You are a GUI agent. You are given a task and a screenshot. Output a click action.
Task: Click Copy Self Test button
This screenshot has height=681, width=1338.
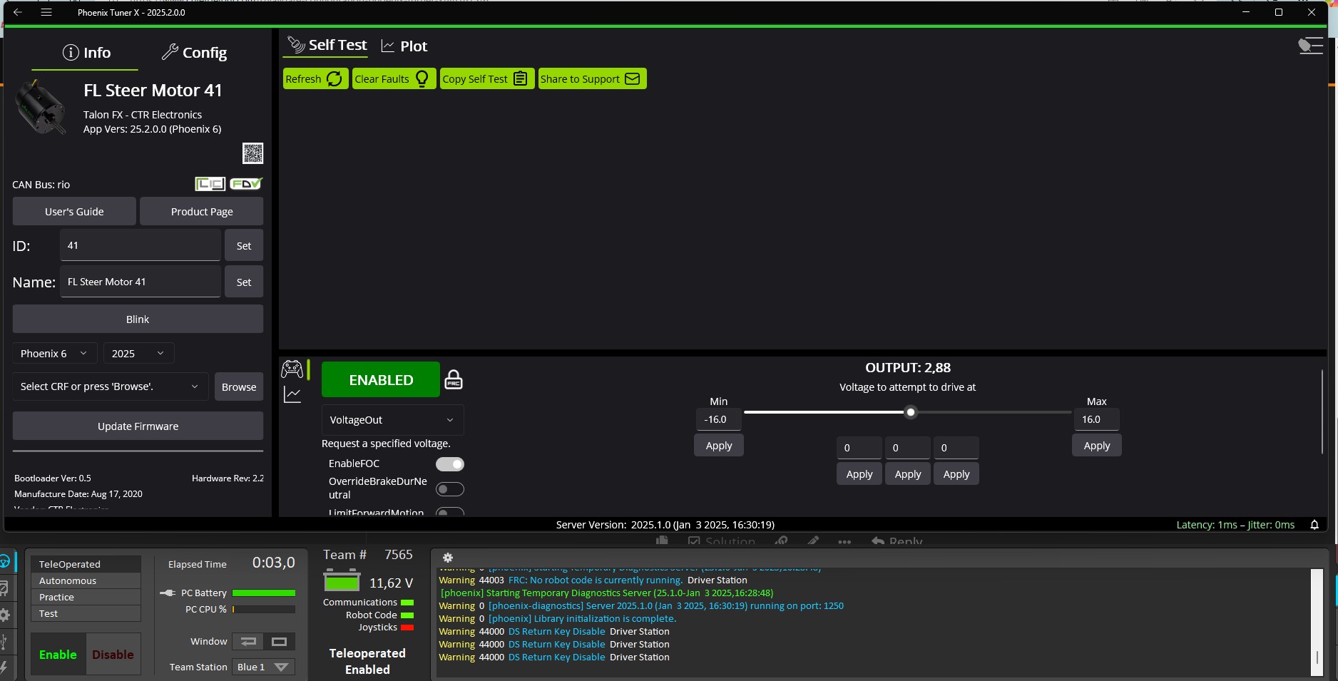click(x=487, y=78)
